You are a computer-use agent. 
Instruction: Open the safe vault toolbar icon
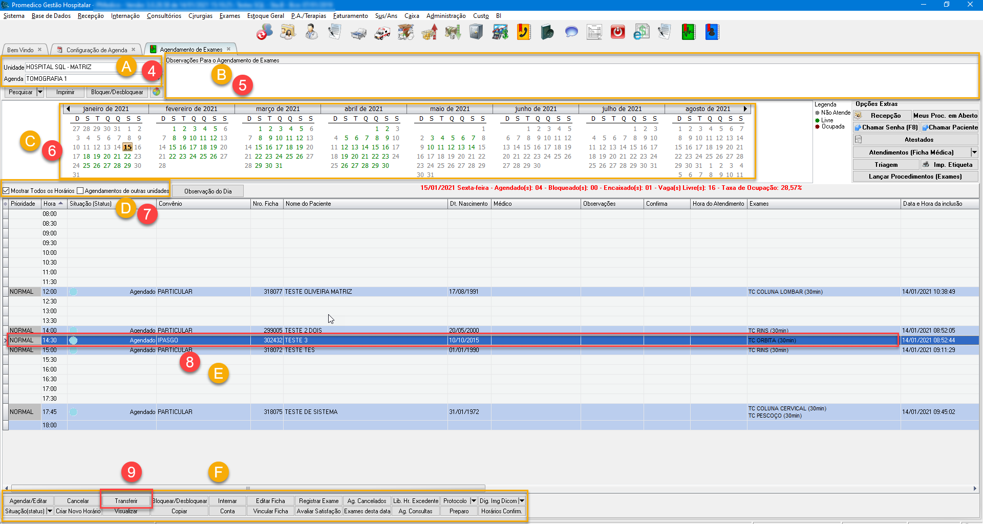pyautogui.click(x=476, y=33)
